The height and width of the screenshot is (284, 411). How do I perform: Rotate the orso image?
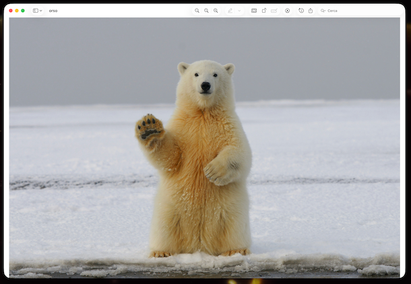(x=264, y=11)
